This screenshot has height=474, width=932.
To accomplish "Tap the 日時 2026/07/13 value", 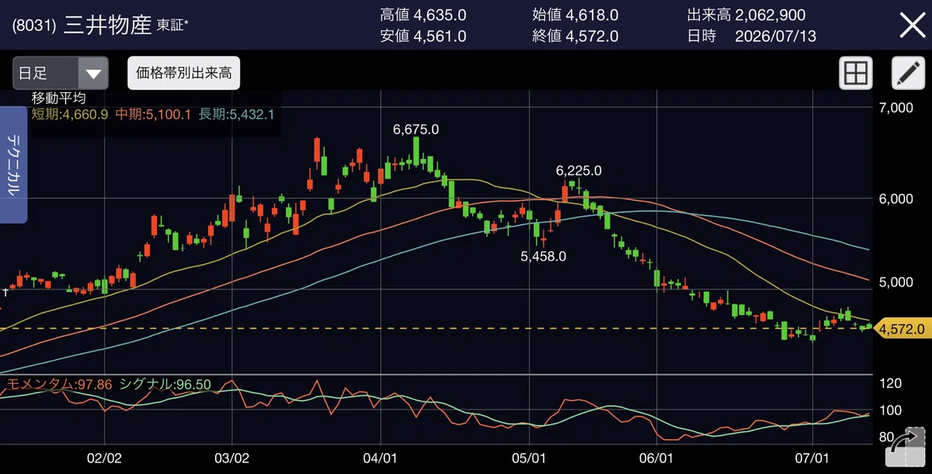I will point(752,36).
